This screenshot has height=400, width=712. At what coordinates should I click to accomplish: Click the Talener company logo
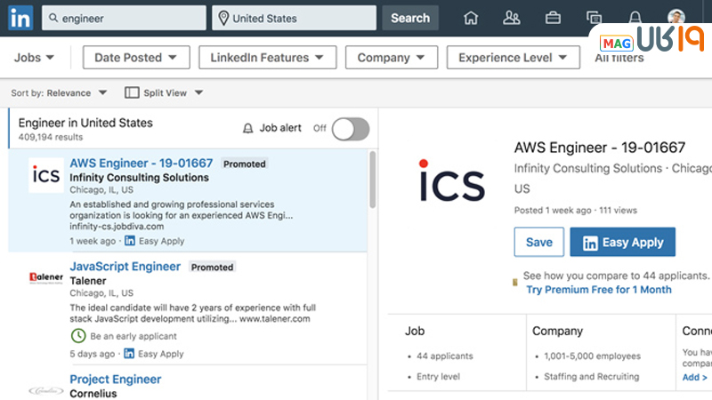(x=45, y=277)
